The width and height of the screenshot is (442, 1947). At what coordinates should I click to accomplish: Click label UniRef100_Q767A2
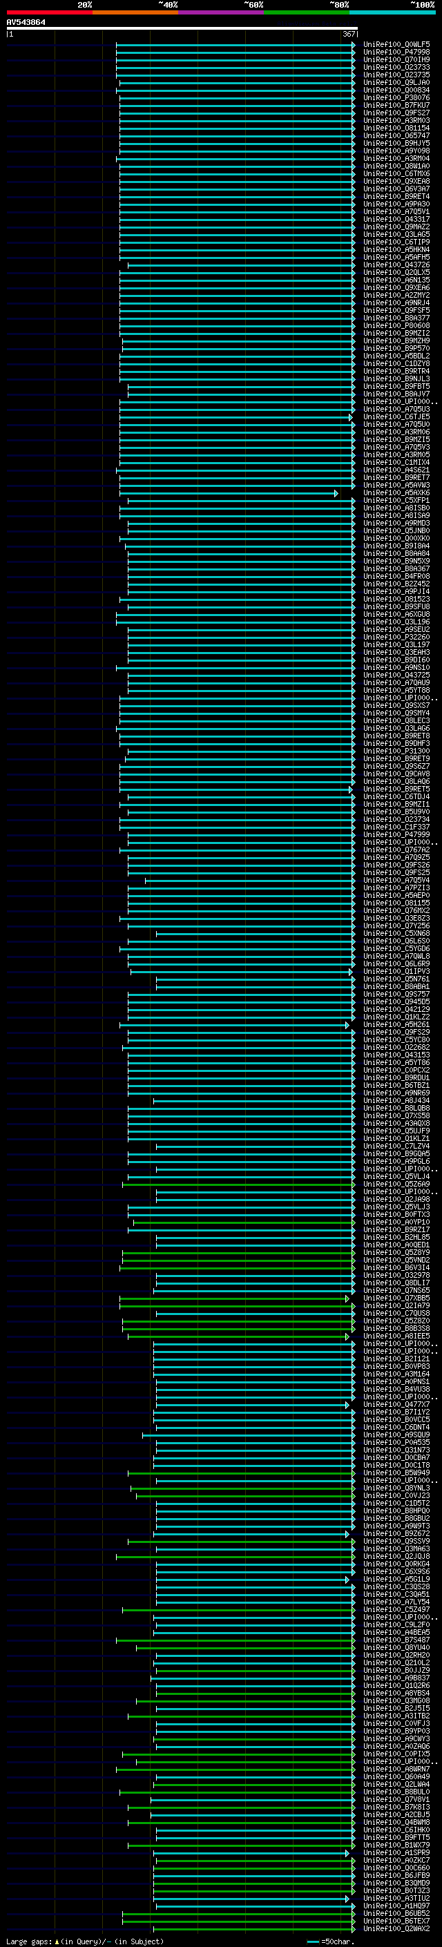[396, 850]
